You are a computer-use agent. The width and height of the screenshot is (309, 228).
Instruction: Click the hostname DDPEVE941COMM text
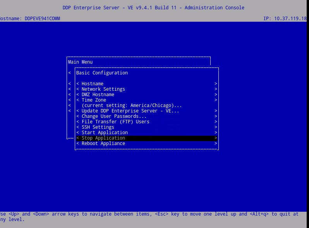point(42,19)
